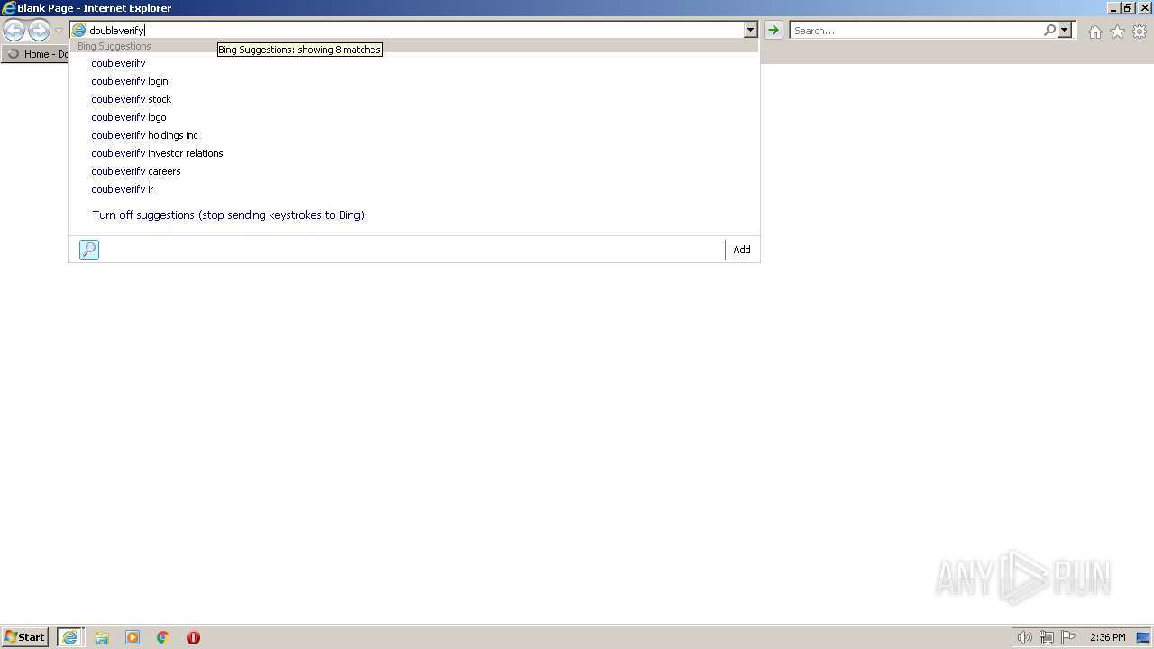Open Windows Media Player taskbar icon

point(133,637)
